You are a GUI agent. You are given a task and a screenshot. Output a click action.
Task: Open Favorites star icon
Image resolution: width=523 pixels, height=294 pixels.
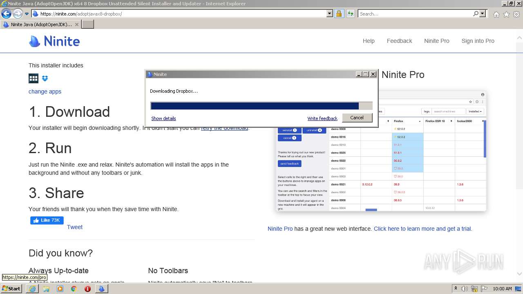coord(506,14)
